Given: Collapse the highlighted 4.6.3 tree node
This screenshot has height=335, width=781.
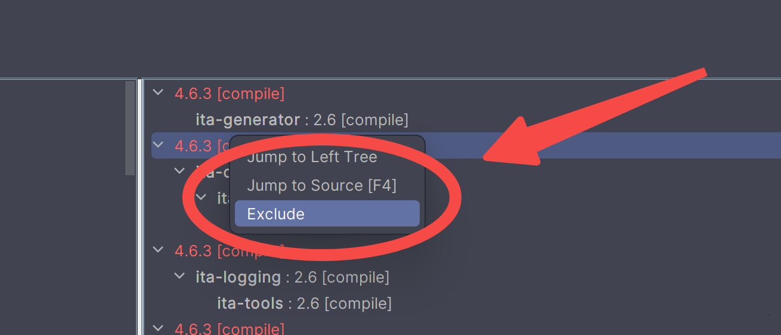Looking at the screenshot, I should [157, 145].
